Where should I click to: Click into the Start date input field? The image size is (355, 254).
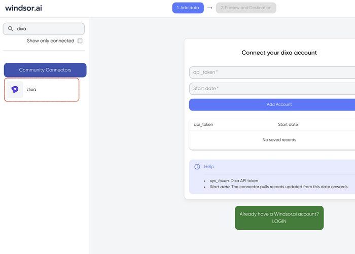(x=272, y=89)
